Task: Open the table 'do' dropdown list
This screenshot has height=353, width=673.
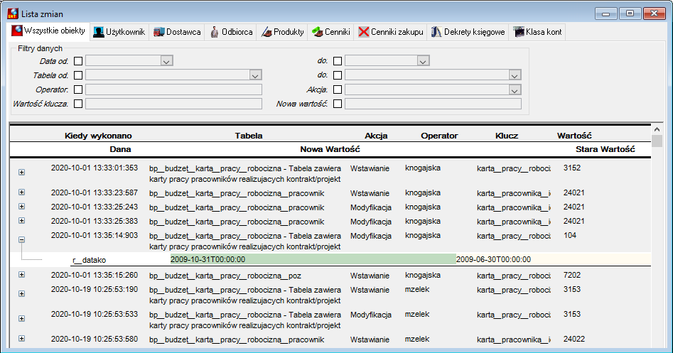Action: [515, 75]
